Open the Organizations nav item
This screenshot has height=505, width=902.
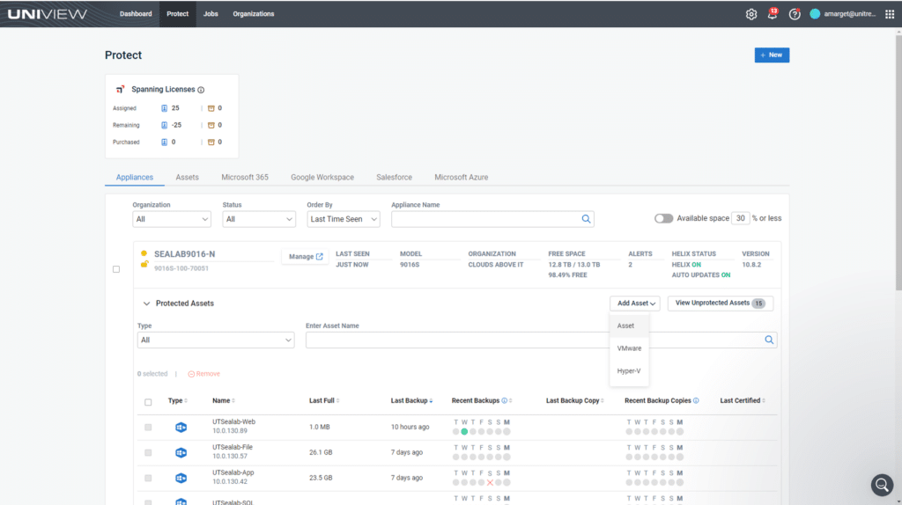pos(253,14)
